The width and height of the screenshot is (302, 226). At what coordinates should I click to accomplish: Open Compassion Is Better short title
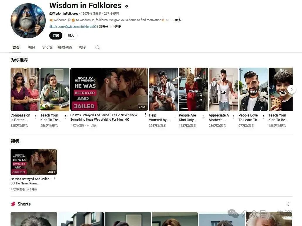click(21, 118)
